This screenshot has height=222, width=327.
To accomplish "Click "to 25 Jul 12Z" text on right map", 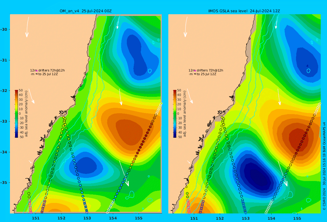I will pos(206,74).
